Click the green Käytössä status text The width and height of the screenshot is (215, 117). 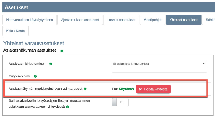click(x=126, y=89)
